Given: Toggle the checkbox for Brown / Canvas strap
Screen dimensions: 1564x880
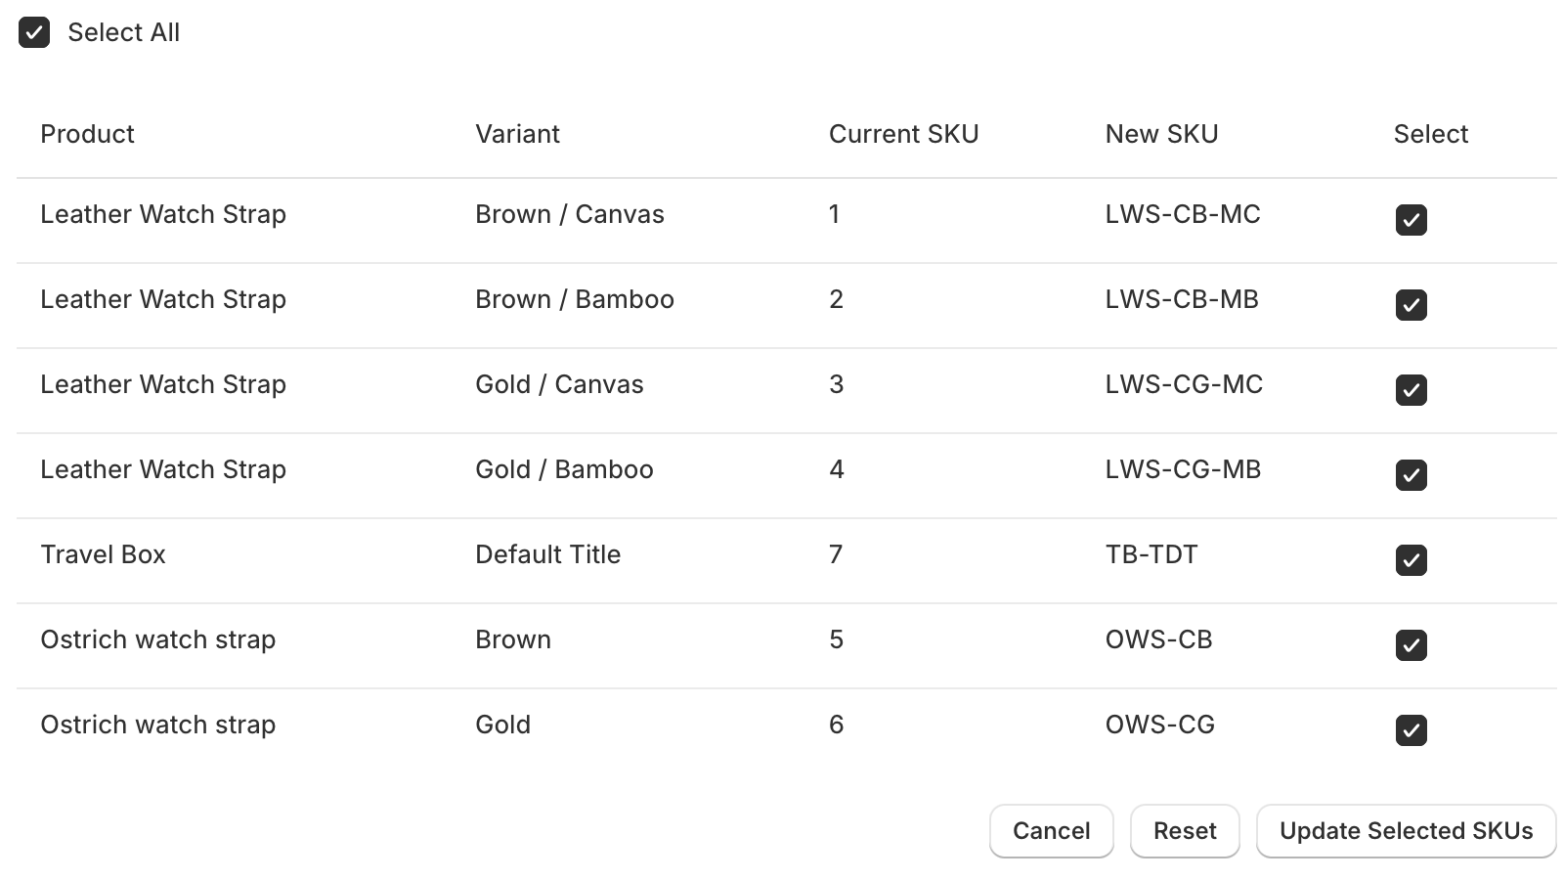Looking at the screenshot, I should point(1412,221).
